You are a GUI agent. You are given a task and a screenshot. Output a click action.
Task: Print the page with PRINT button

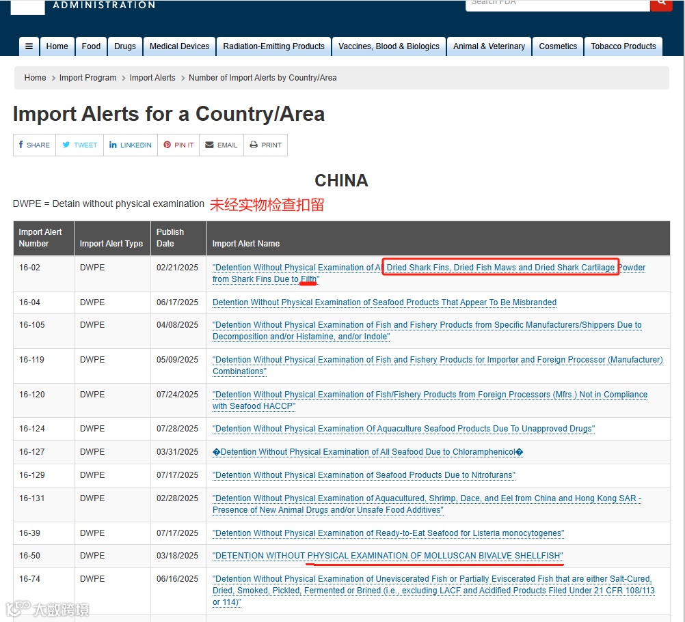[x=266, y=145]
